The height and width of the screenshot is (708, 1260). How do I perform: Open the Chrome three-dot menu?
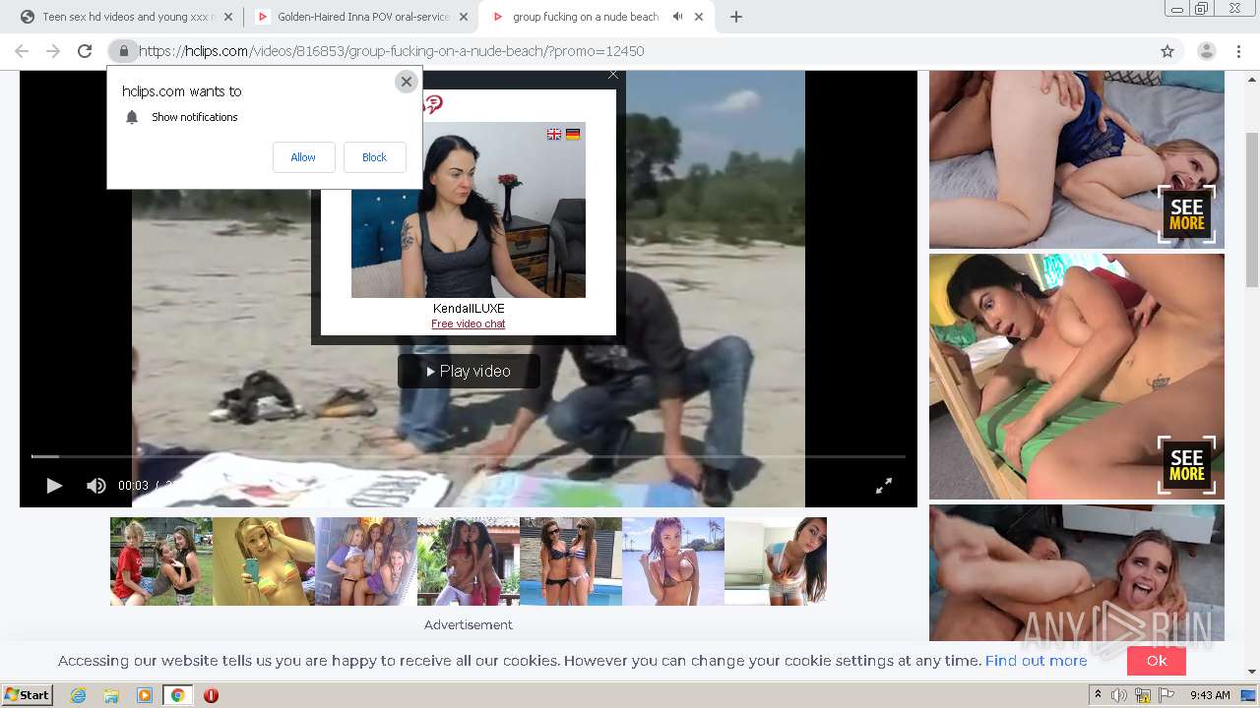[1238, 51]
